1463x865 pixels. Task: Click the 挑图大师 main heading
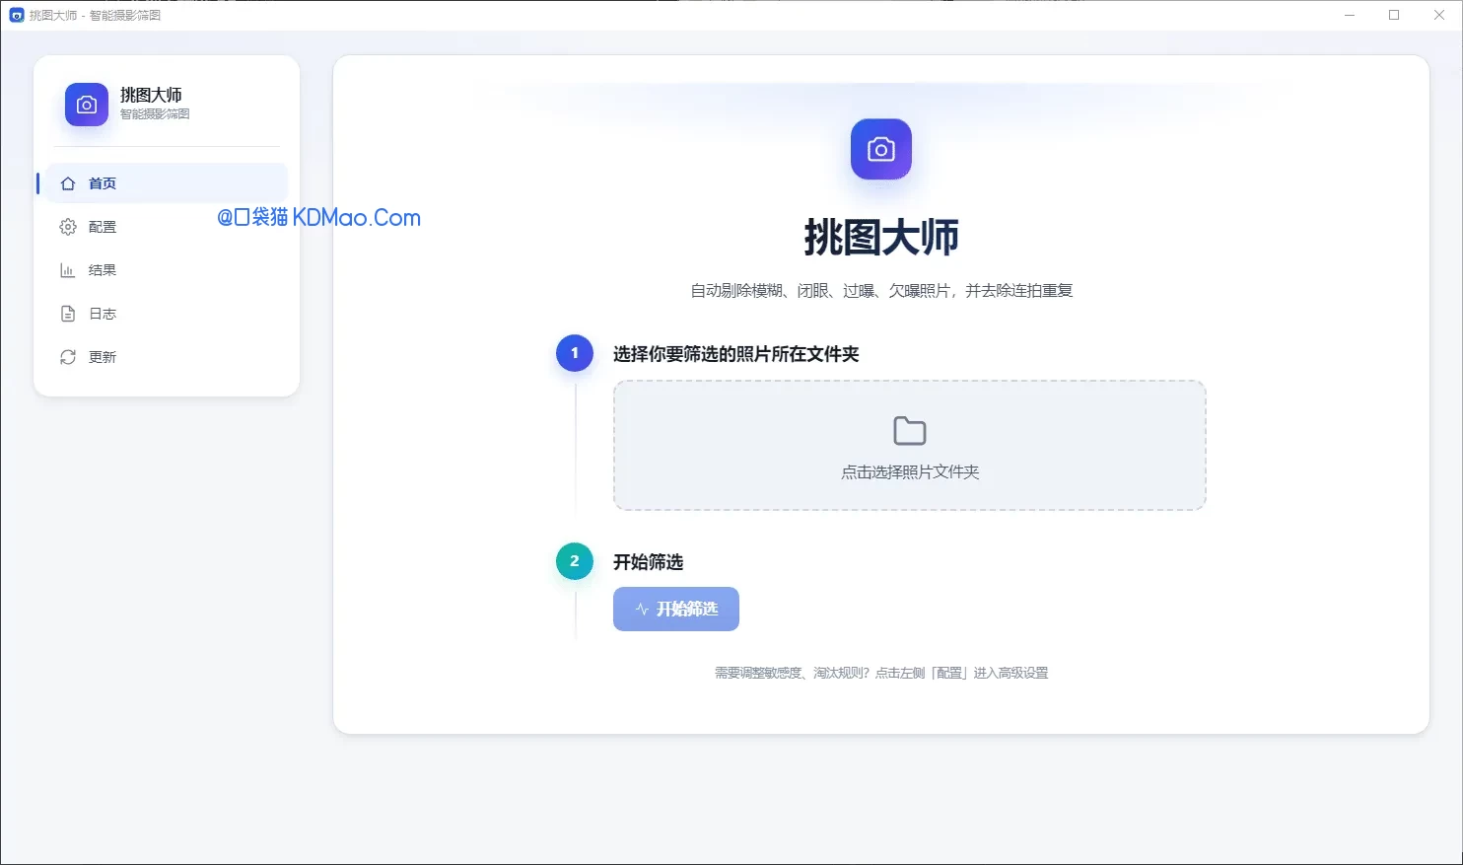[881, 238]
